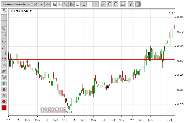Viewport: 186px width, 123px height.
Task: Select the horizontal retracement levels tool
Action: click(4, 59)
